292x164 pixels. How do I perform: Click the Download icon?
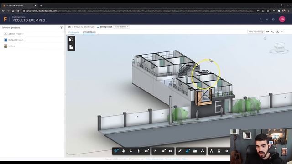(277, 32)
